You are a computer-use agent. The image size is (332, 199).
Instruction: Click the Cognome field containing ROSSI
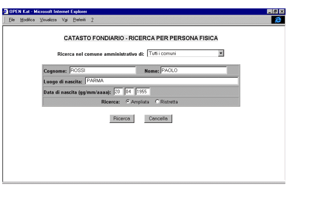click(102, 70)
